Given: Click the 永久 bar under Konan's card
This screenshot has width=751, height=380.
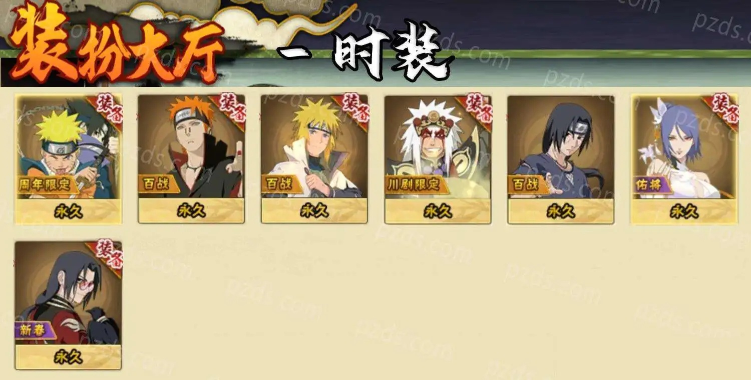Looking at the screenshot, I should point(684,211).
